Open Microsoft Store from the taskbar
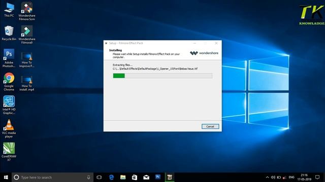325x182 pixels. tap(135, 177)
